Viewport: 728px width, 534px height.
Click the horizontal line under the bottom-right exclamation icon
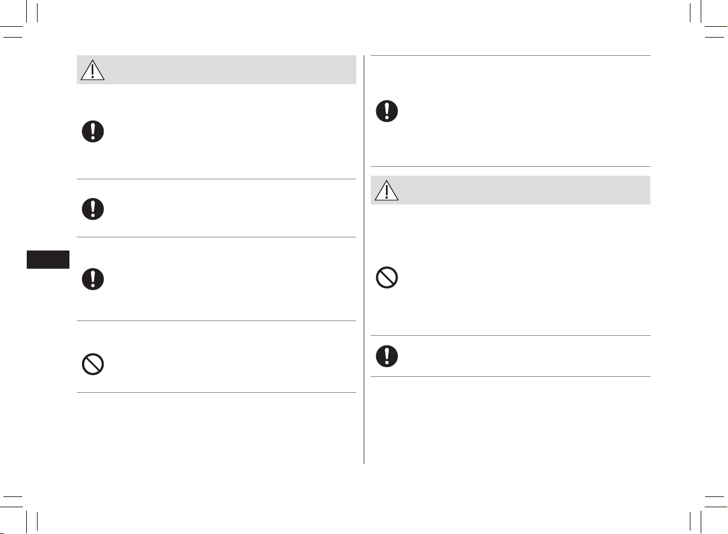[x=511, y=376]
